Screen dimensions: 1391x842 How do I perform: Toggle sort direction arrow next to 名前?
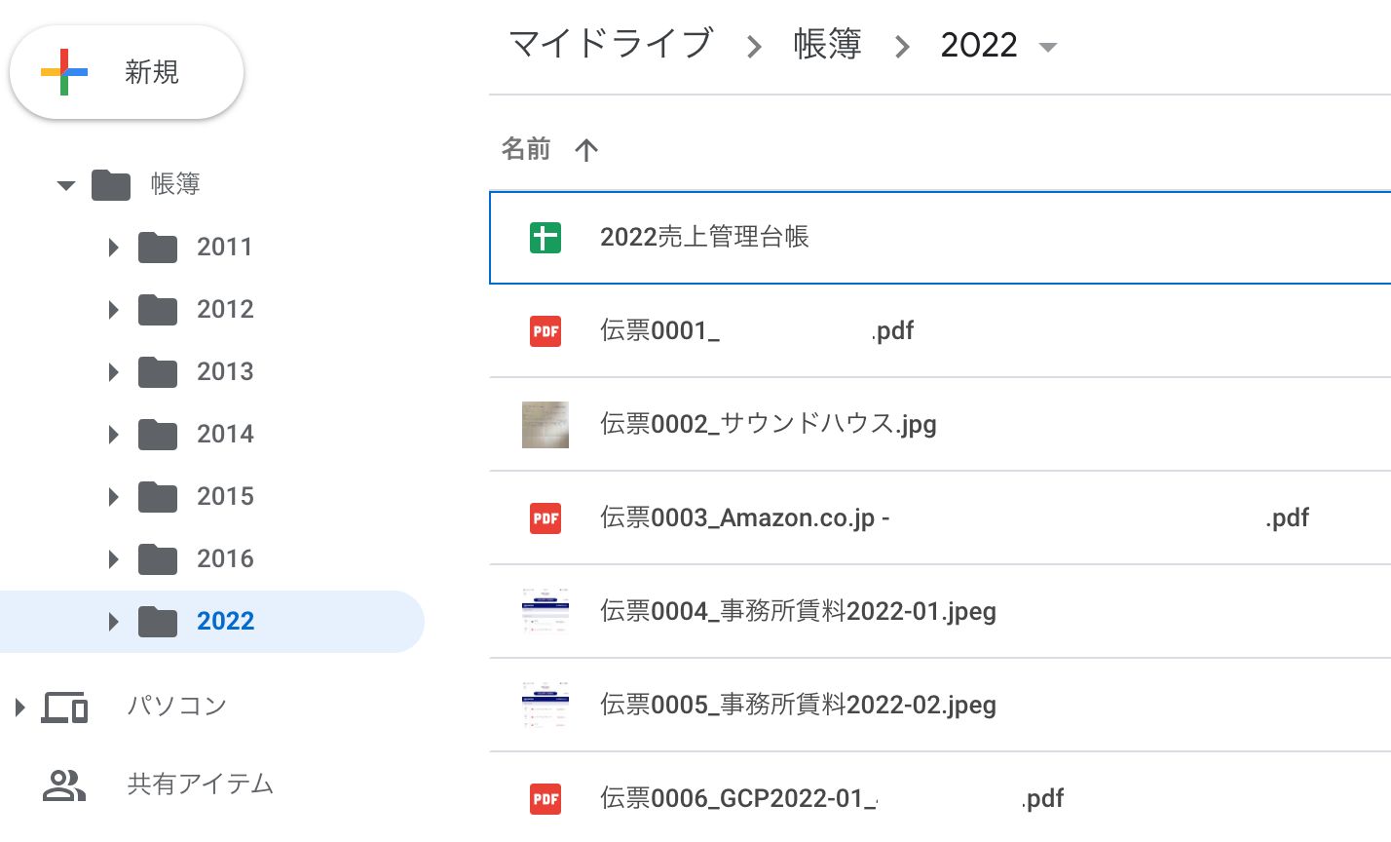586,150
